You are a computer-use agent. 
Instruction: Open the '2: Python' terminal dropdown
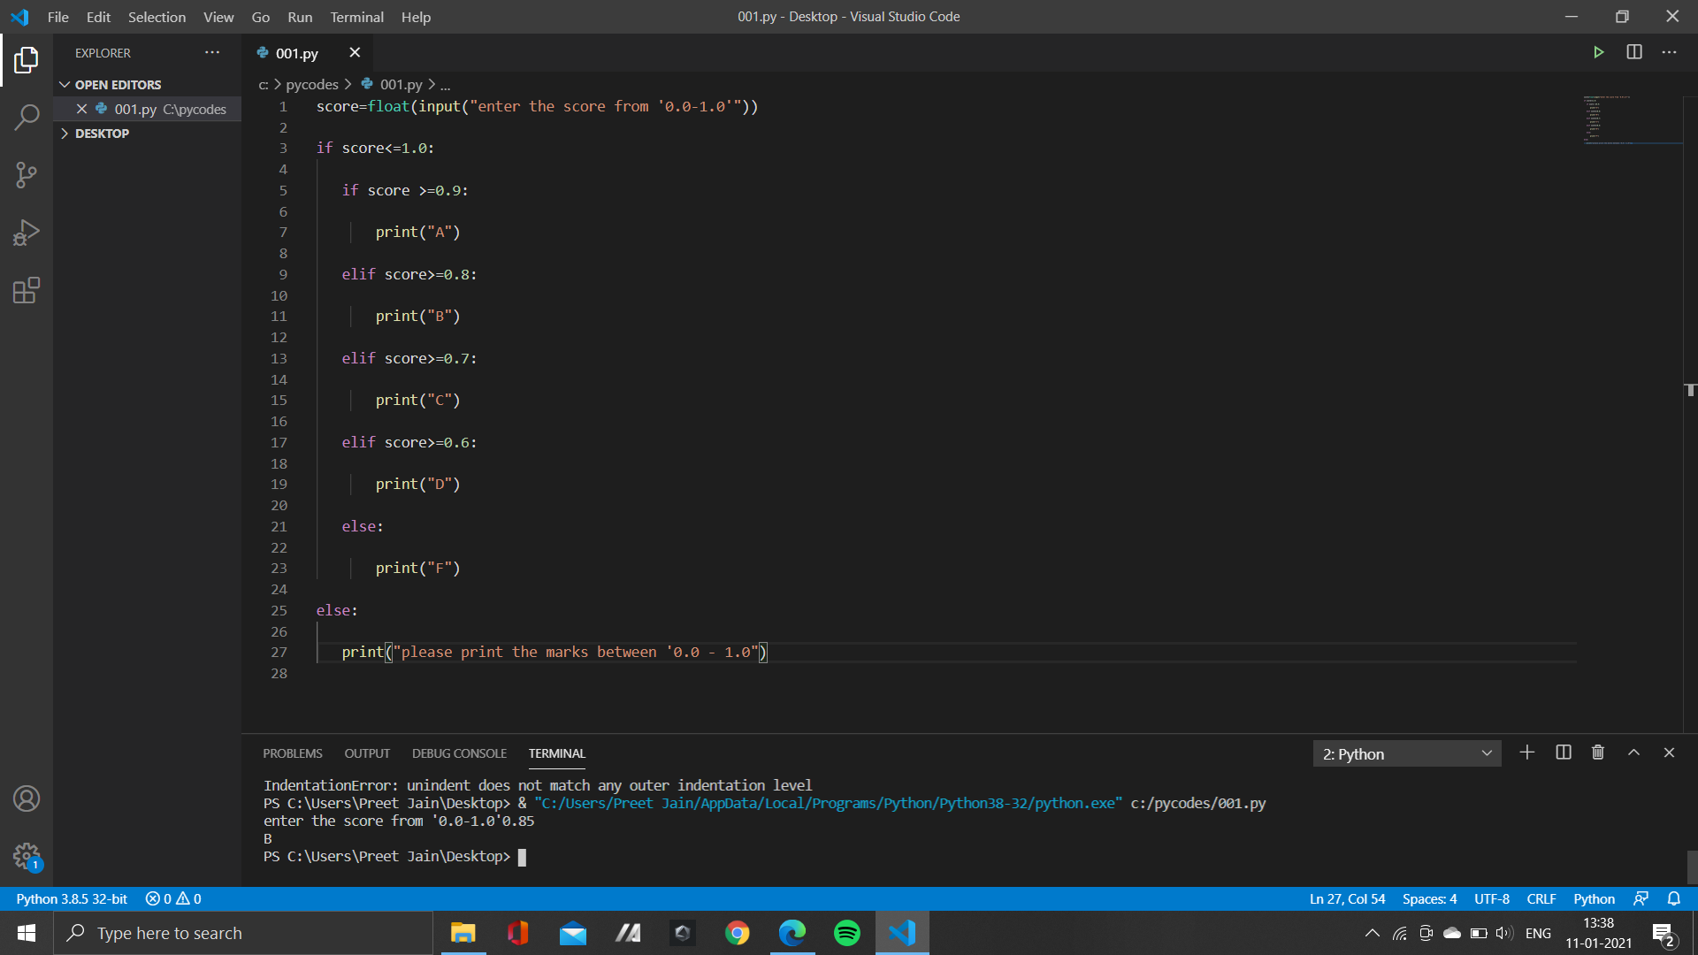[x=1406, y=753]
